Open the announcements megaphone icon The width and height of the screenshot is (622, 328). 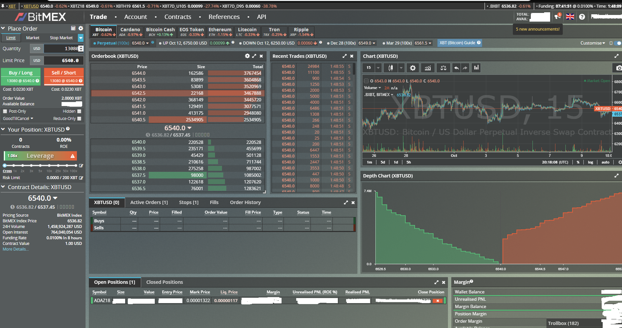(557, 17)
